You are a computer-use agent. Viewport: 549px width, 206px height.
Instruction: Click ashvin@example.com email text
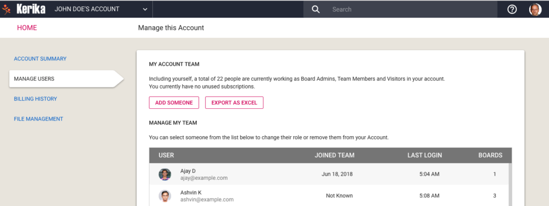[x=207, y=200]
